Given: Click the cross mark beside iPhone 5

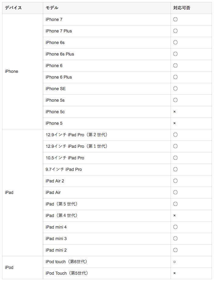Looking at the screenshot, I should (174, 123).
